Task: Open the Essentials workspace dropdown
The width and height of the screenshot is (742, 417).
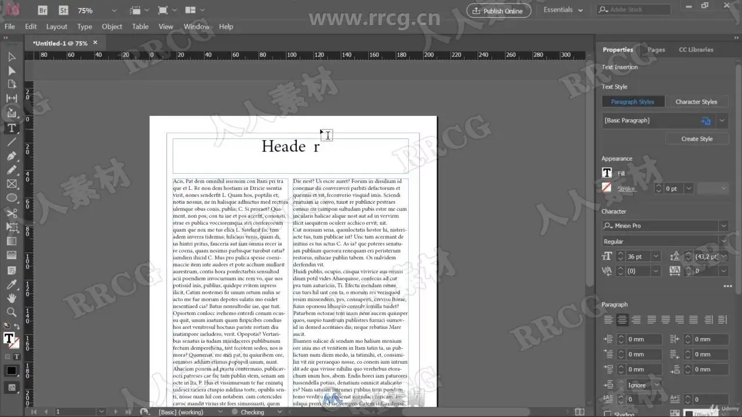Action: (x=563, y=10)
